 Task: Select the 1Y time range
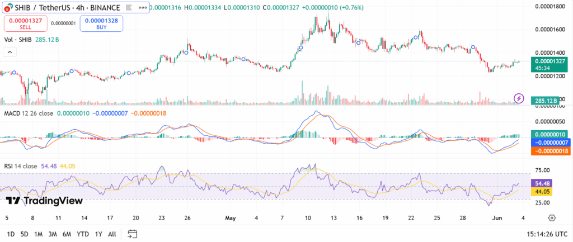point(98,234)
